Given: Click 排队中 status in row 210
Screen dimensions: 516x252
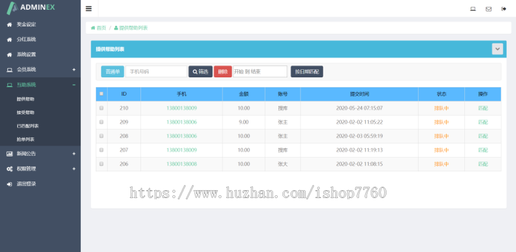Looking at the screenshot, I should 441,108.
